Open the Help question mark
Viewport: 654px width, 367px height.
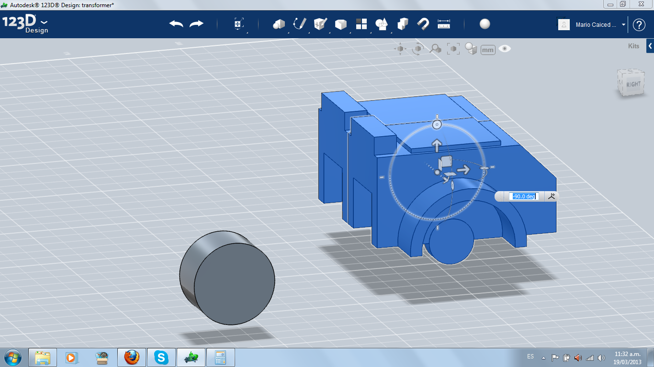[639, 25]
